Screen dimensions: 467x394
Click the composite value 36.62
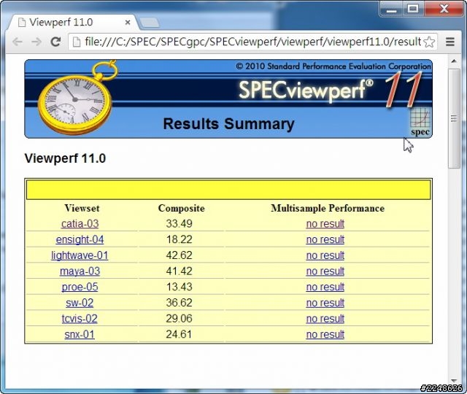(179, 303)
